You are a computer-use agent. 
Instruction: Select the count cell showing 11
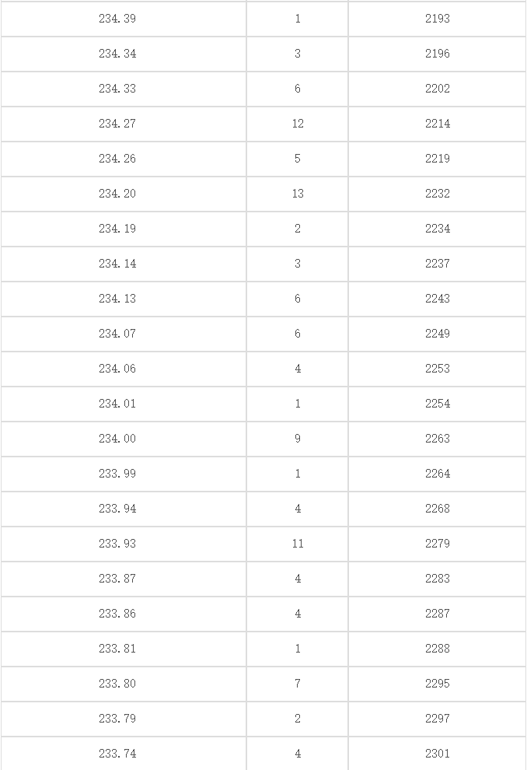pos(298,544)
